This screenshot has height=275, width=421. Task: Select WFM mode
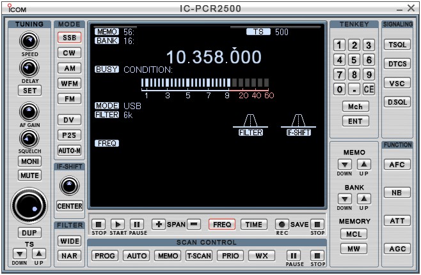pos(69,84)
